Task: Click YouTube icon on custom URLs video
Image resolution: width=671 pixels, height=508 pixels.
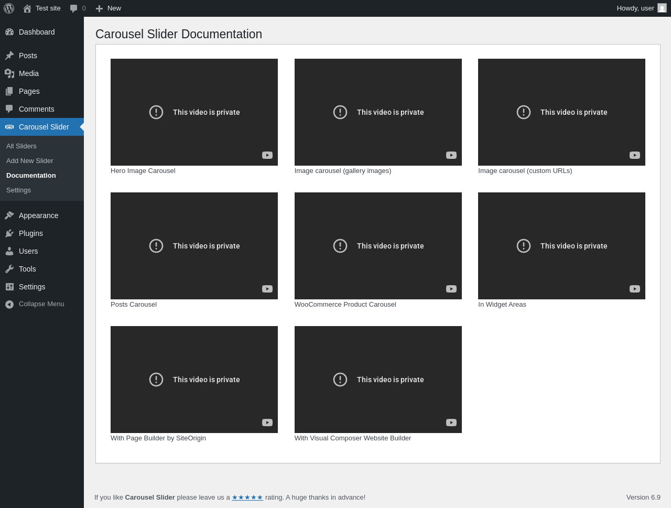Action: tap(635, 155)
